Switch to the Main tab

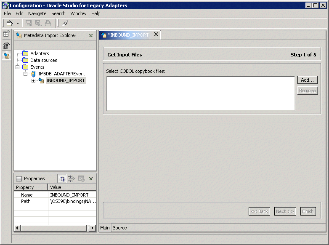point(105,228)
